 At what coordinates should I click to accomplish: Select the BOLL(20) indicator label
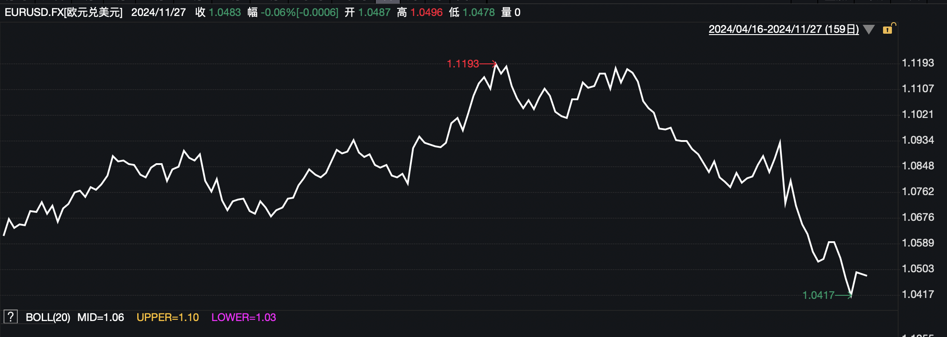point(48,317)
